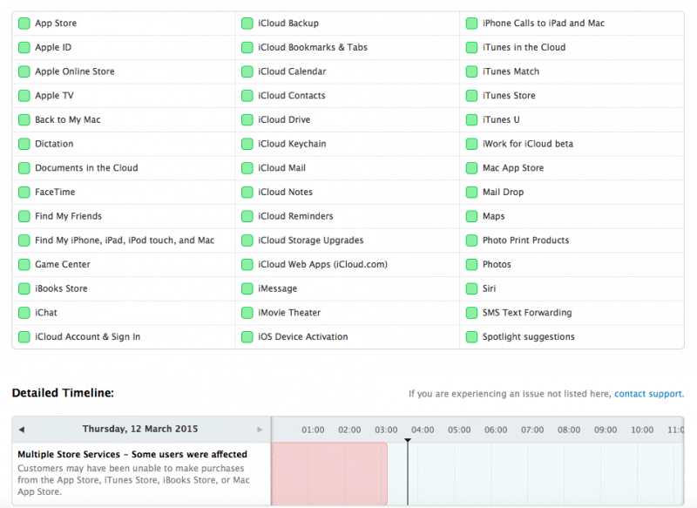This screenshot has width=697, height=508.
Task: Click the Thursday, 12 March 2015 date header
Action: 139,429
